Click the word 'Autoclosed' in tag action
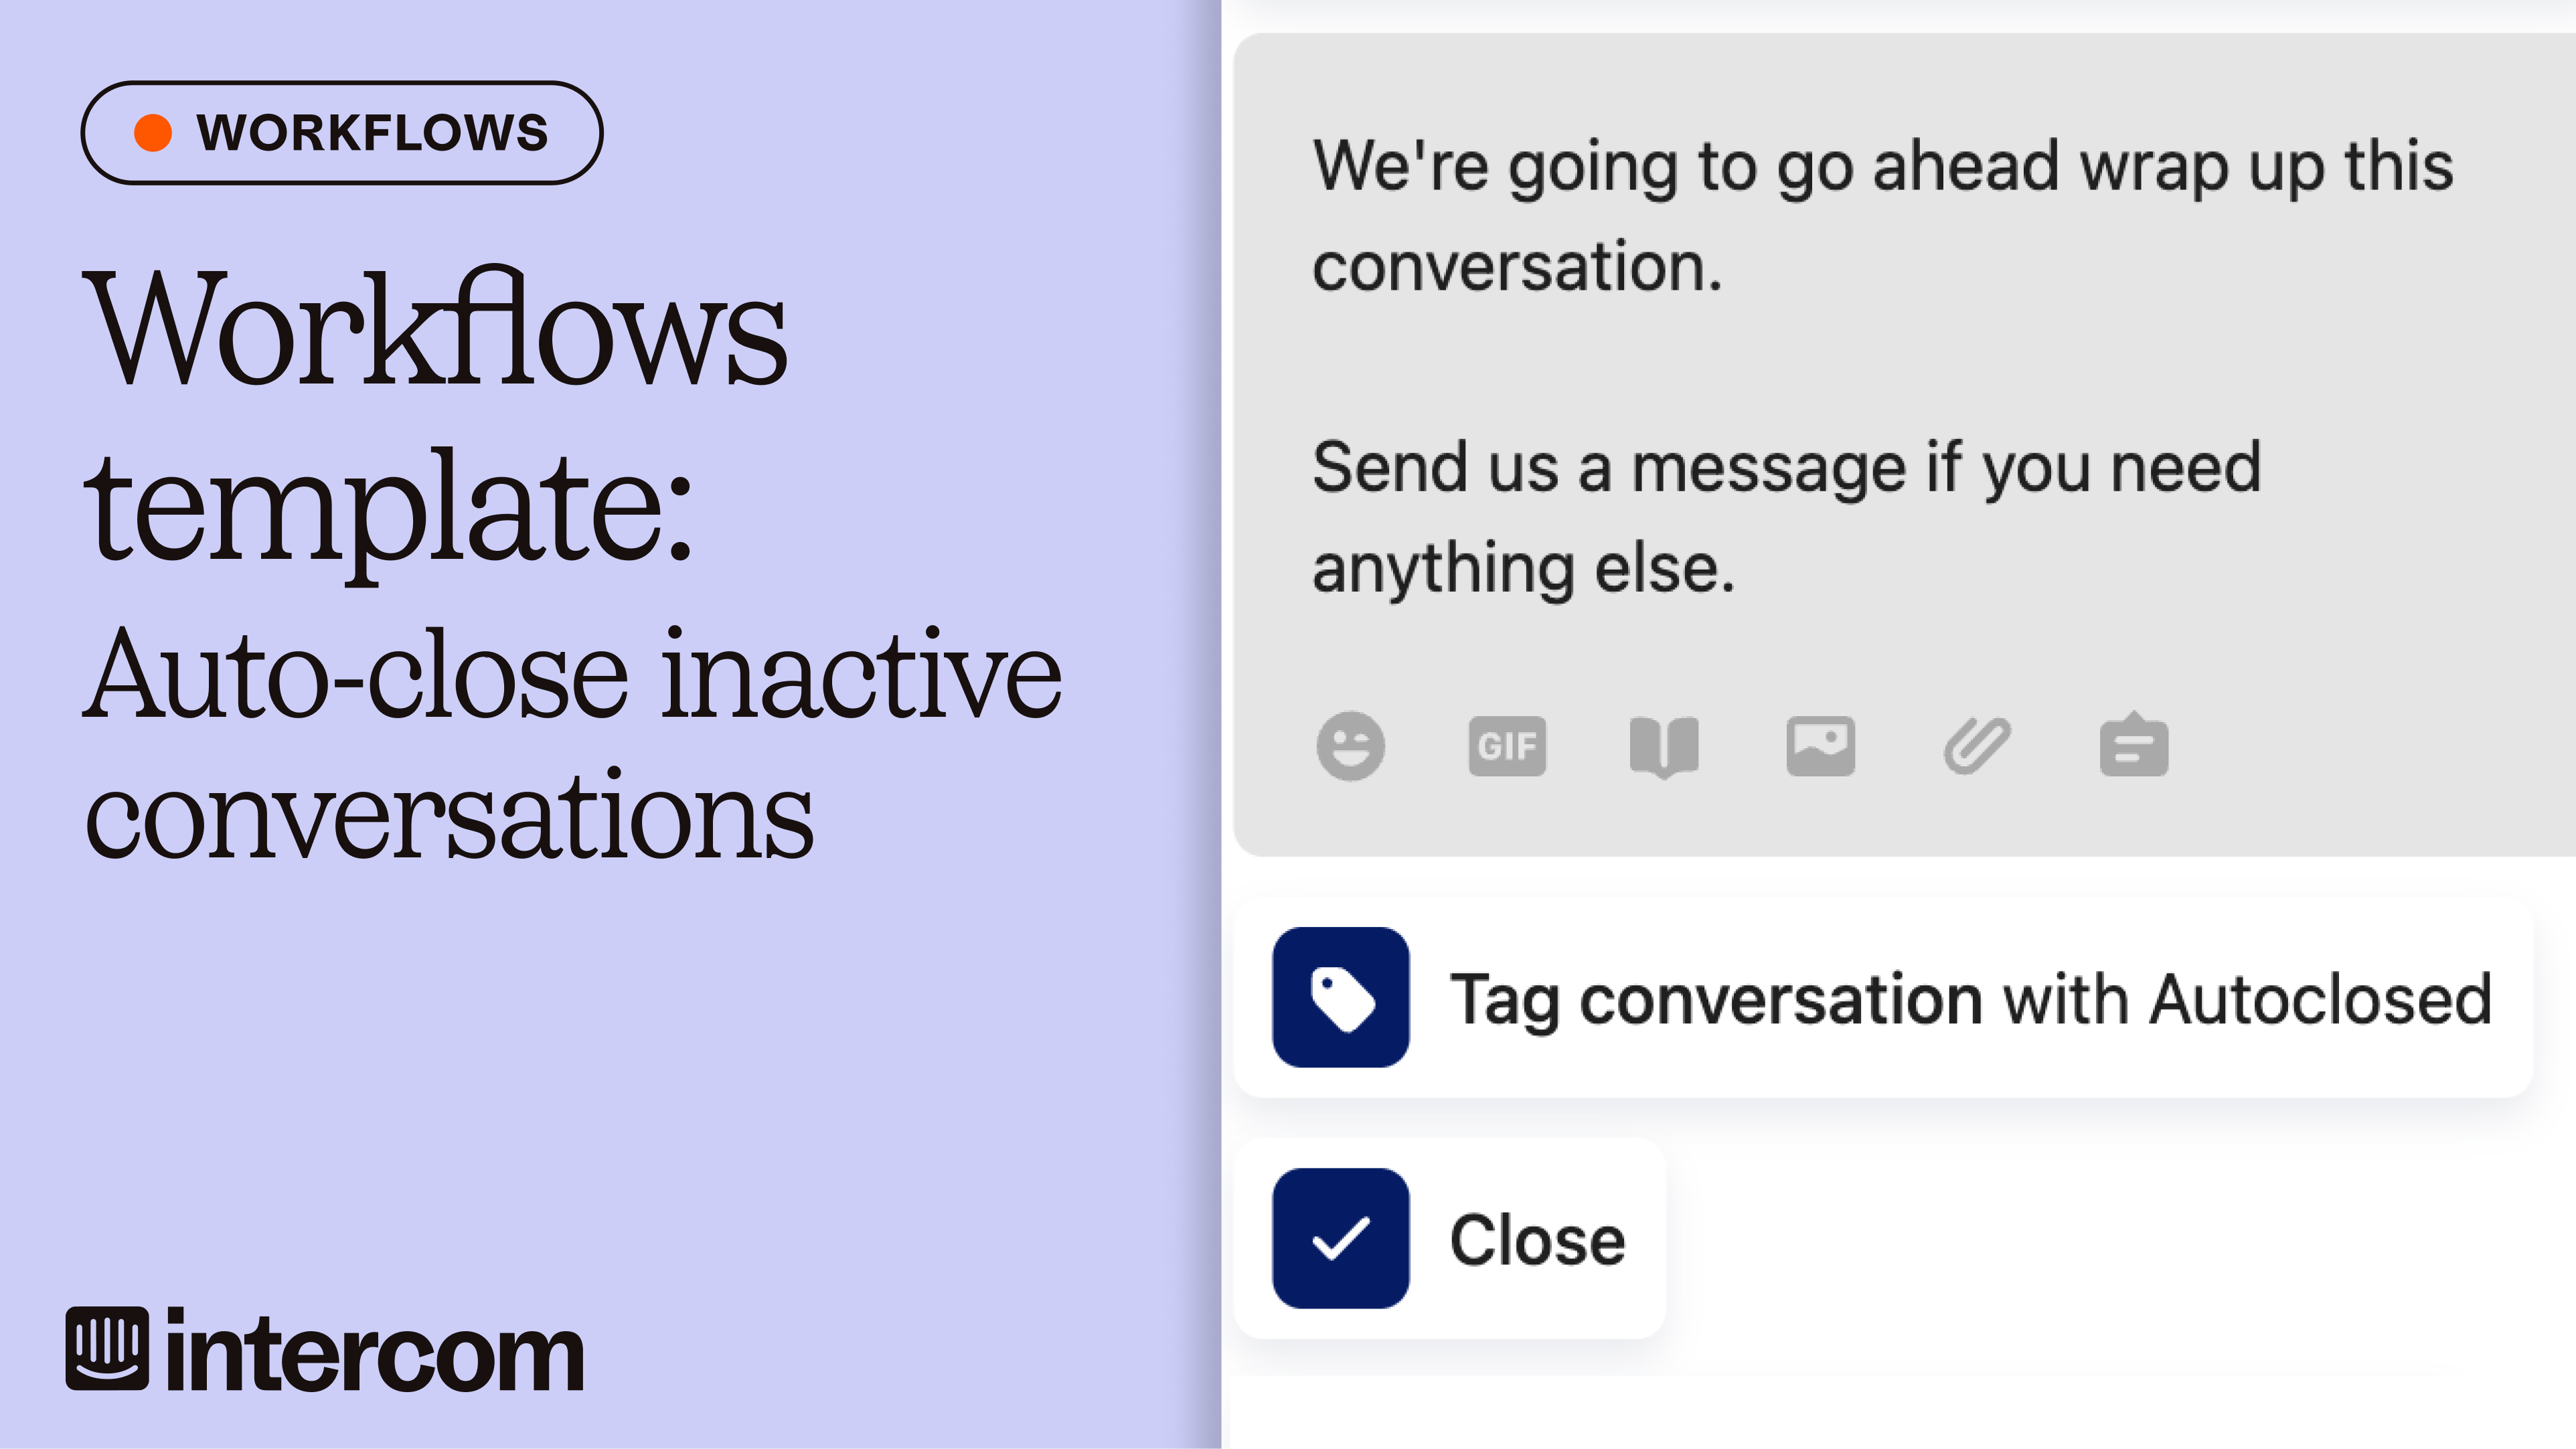 [2320, 998]
